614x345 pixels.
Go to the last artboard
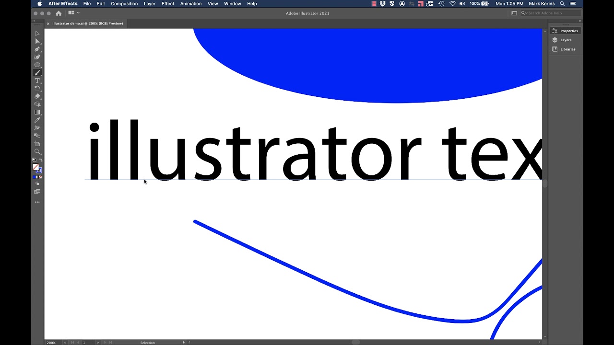(110, 343)
